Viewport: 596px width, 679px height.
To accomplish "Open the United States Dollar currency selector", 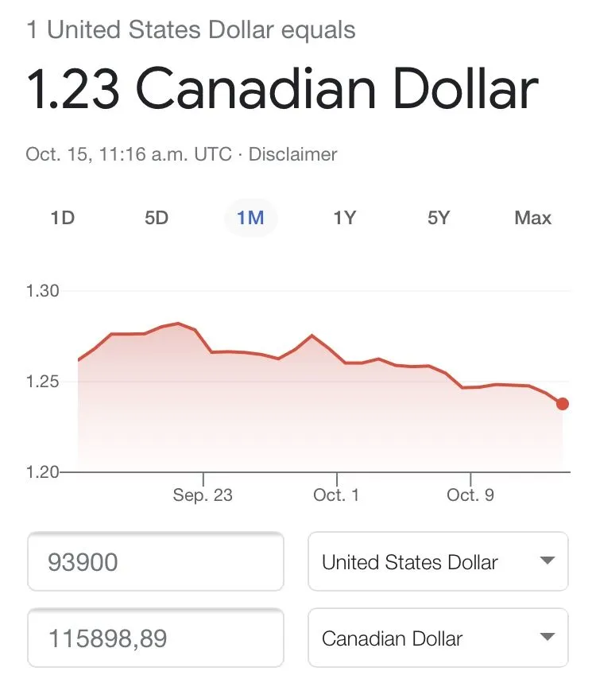I will point(437,562).
